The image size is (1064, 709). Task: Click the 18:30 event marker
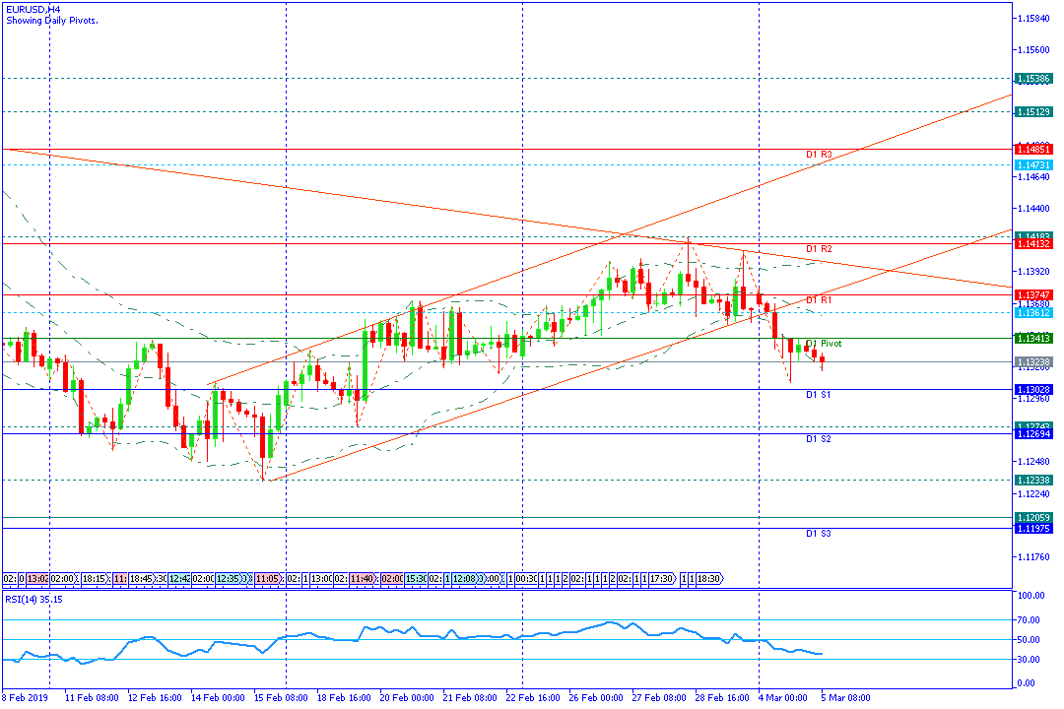coord(709,579)
